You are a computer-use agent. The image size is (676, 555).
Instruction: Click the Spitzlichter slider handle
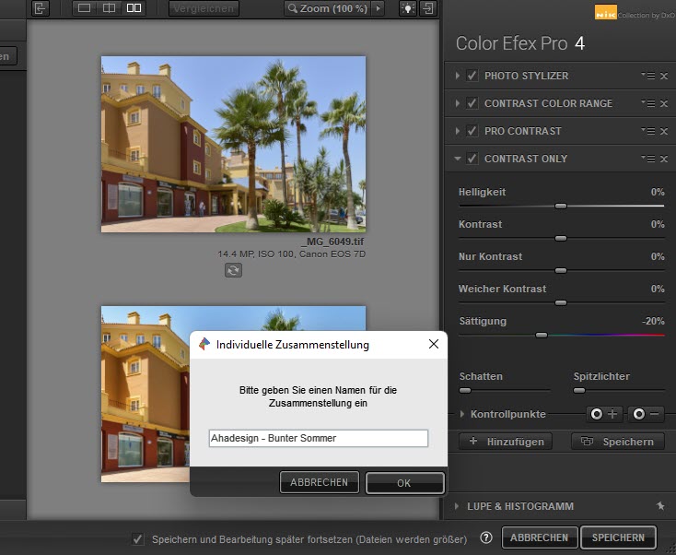click(x=579, y=391)
